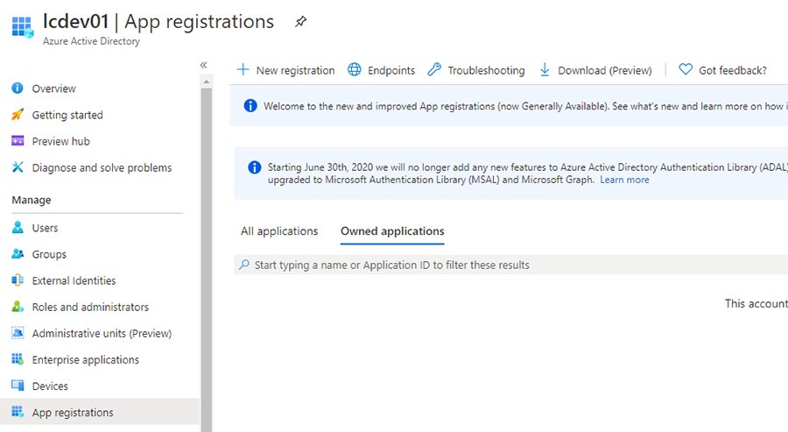Open Enterprise applications in sidebar
The image size is (788, 432).
pyautogui.click(x=85, y=359)
